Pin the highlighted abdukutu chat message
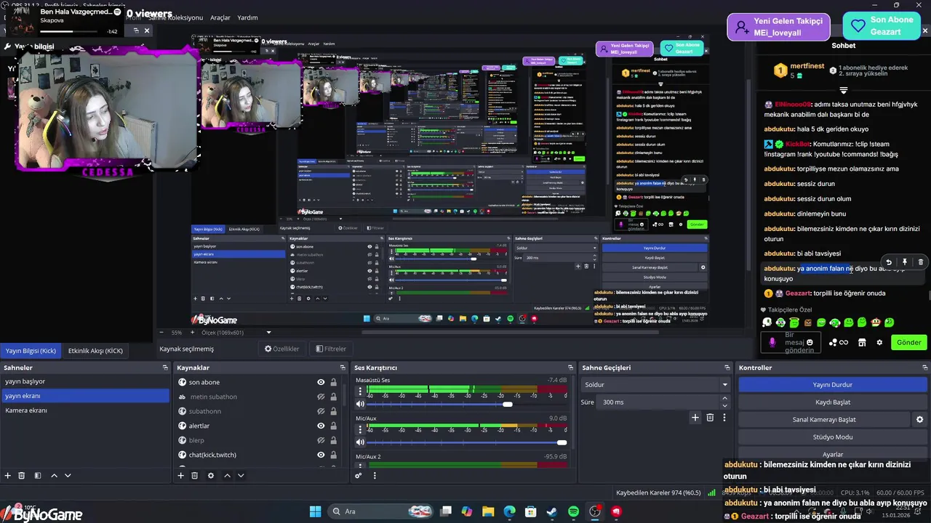Viewport: 931px width, 523px height. 905,262
